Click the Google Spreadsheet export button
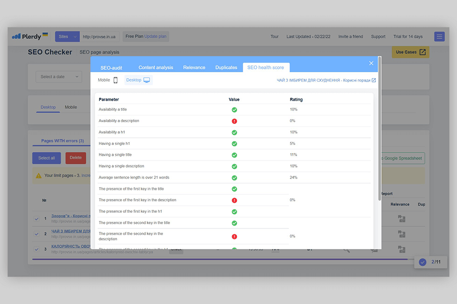 403,158
